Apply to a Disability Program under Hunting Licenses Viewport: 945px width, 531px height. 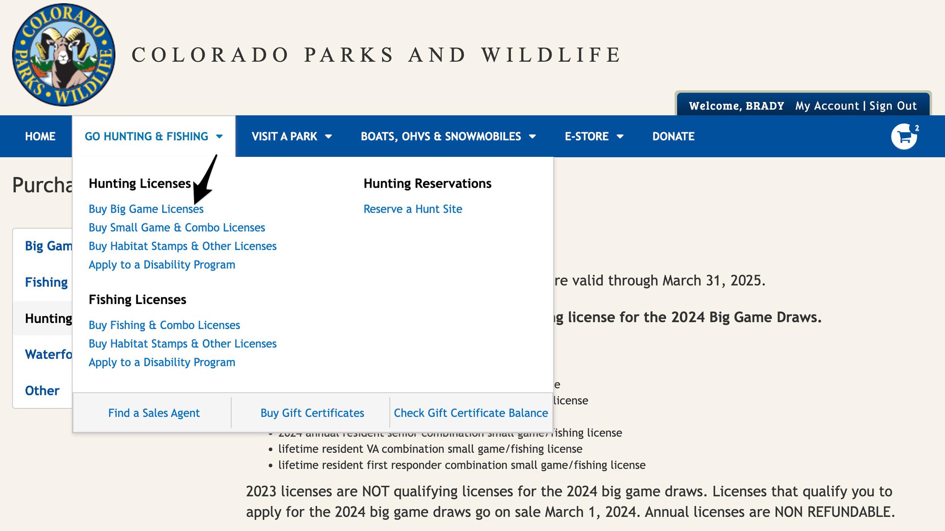tap(162, 265)
